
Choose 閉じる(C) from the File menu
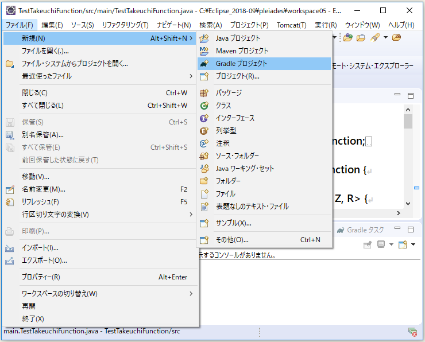100,93
